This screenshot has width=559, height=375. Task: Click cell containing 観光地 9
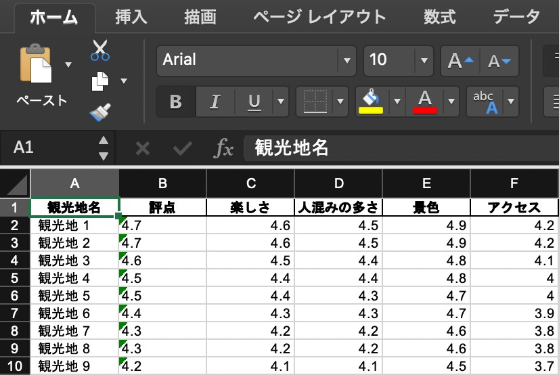point(74,366)
